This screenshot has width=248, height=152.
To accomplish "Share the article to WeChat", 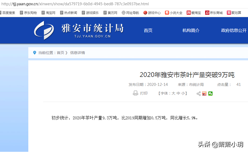I will point(210,94).
